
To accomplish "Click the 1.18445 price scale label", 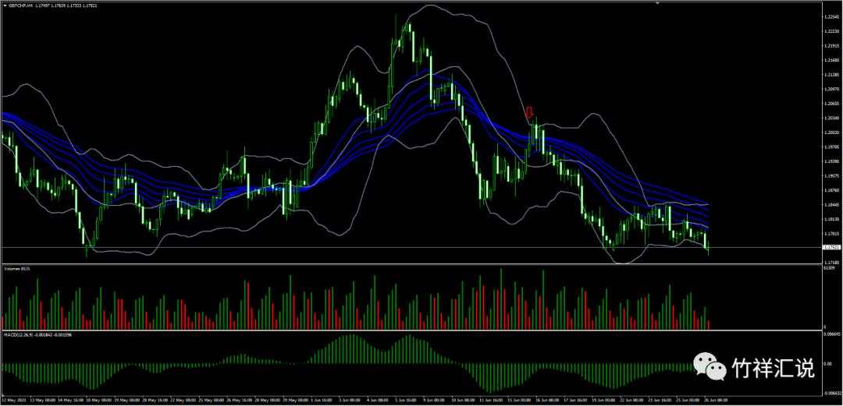I will (x=832, y=205).
